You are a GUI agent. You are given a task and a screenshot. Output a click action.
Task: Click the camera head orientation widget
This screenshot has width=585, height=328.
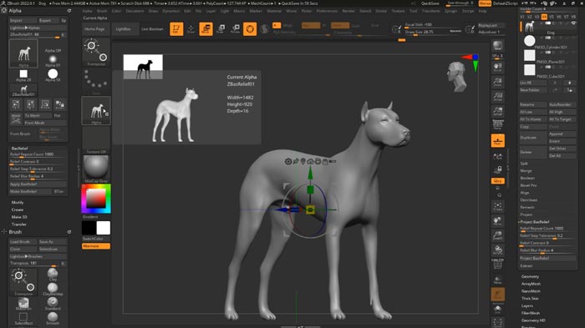[457, 77]
